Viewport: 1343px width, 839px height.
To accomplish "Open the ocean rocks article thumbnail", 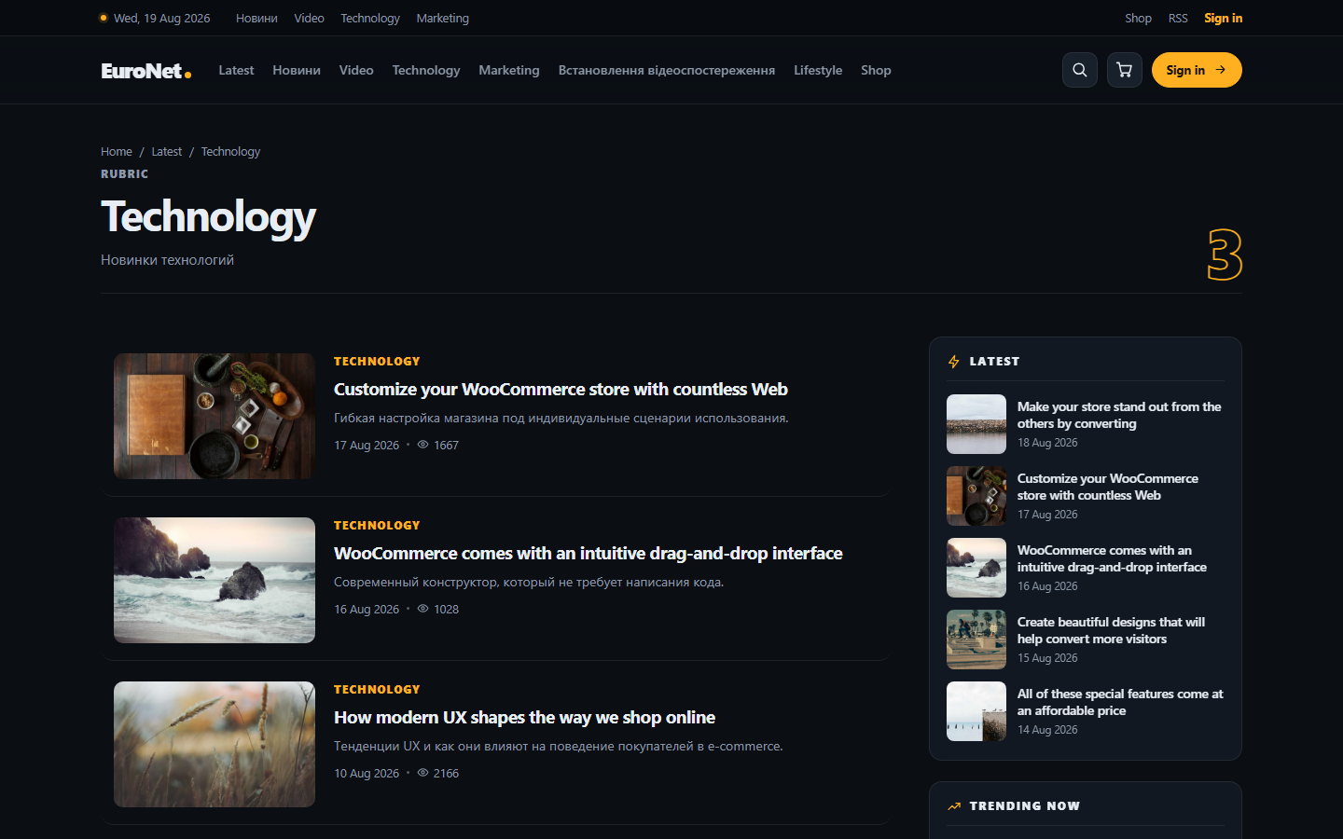I will (x=215, y=580).
